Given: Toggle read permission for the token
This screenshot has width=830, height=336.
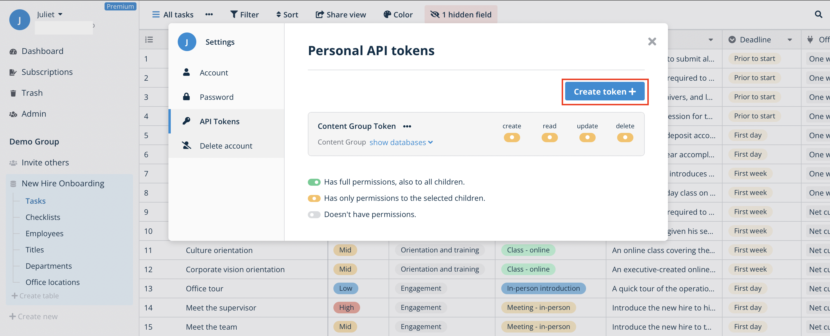Looking at the screenshot, I should click(x=549, y=138).
